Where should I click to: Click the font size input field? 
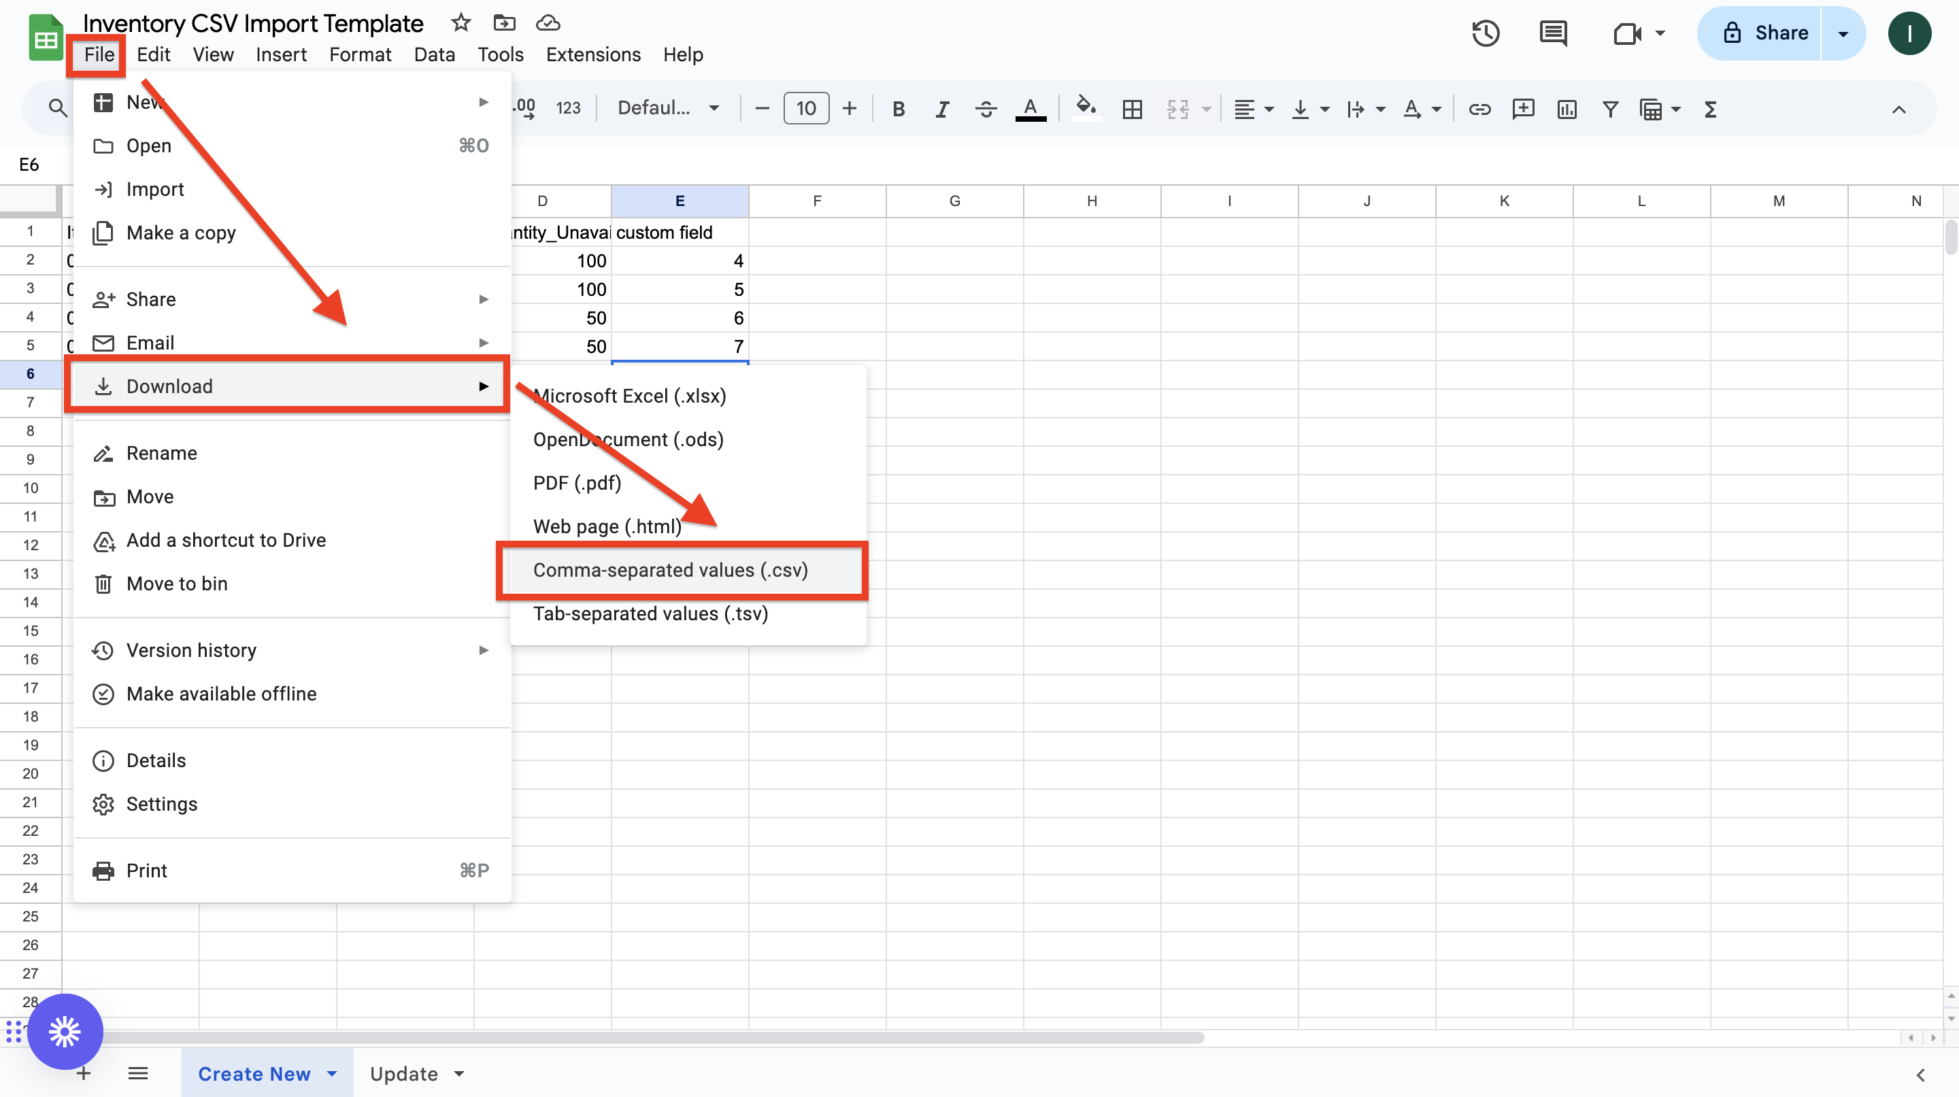pos(805,109)
